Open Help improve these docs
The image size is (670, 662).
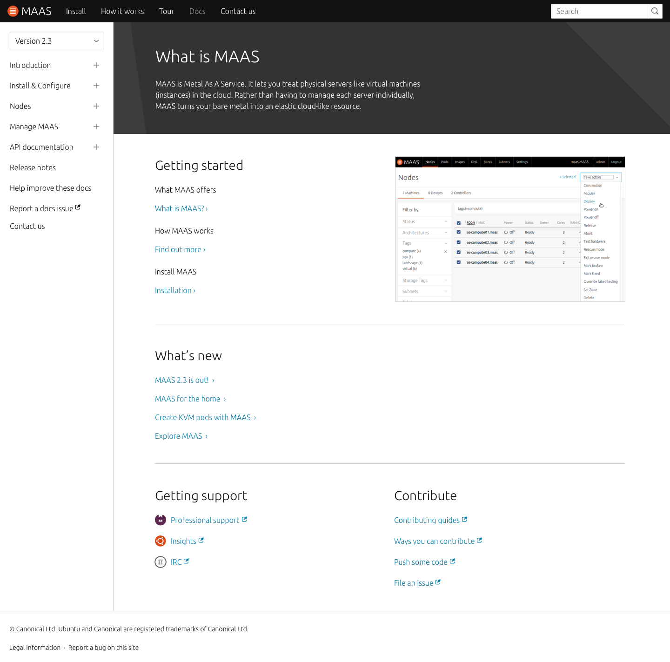pos(50,188)
